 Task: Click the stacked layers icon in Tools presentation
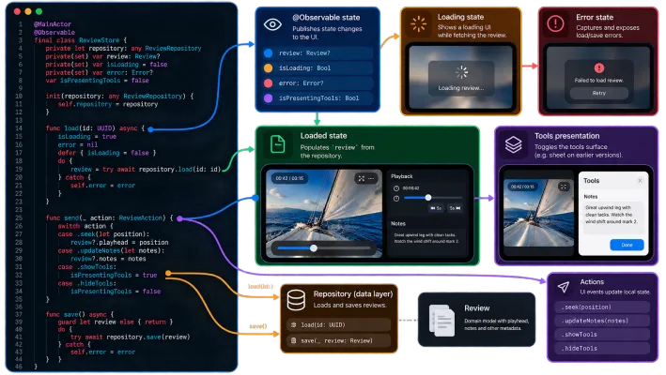coord(514,145)
